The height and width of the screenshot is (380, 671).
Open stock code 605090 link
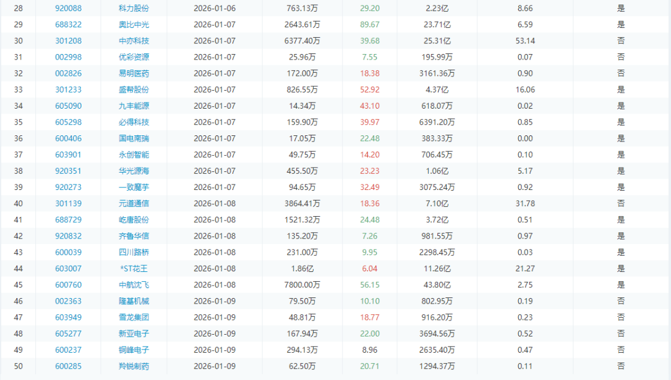[68, 106]
